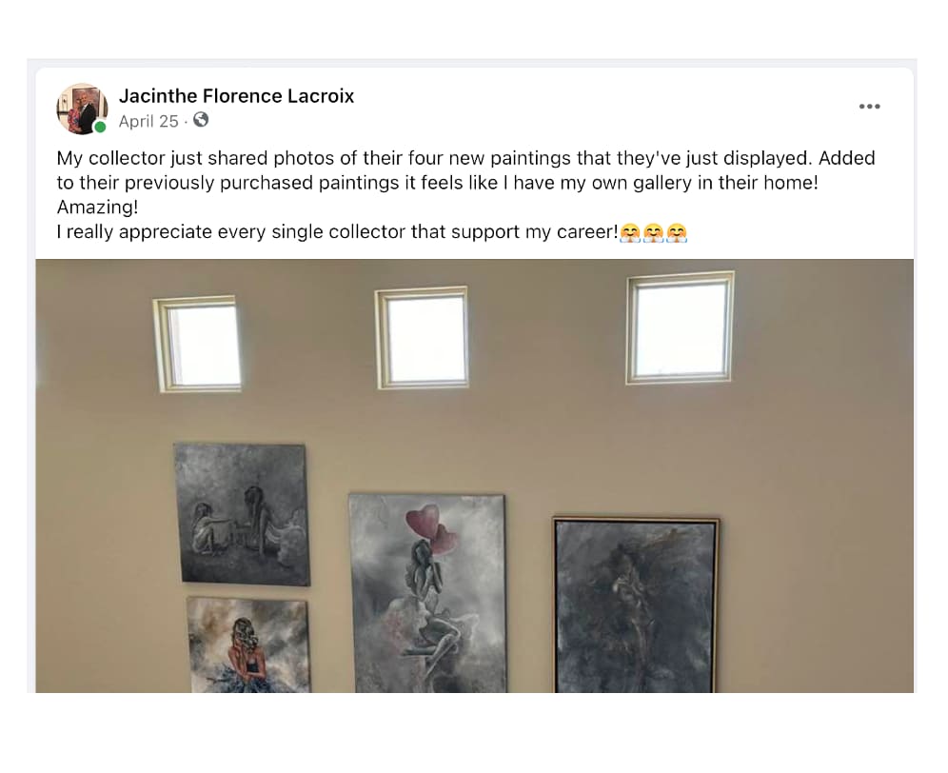
Task: Click the "I really appreciate" closing line
Action: point(337,232)
